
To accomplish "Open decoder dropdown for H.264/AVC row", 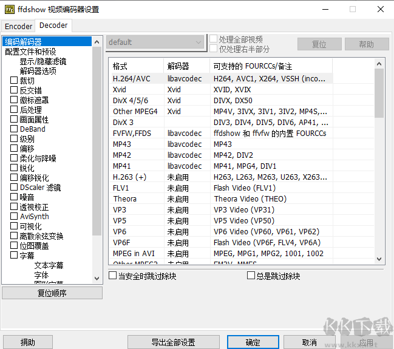I will [187, 79].
